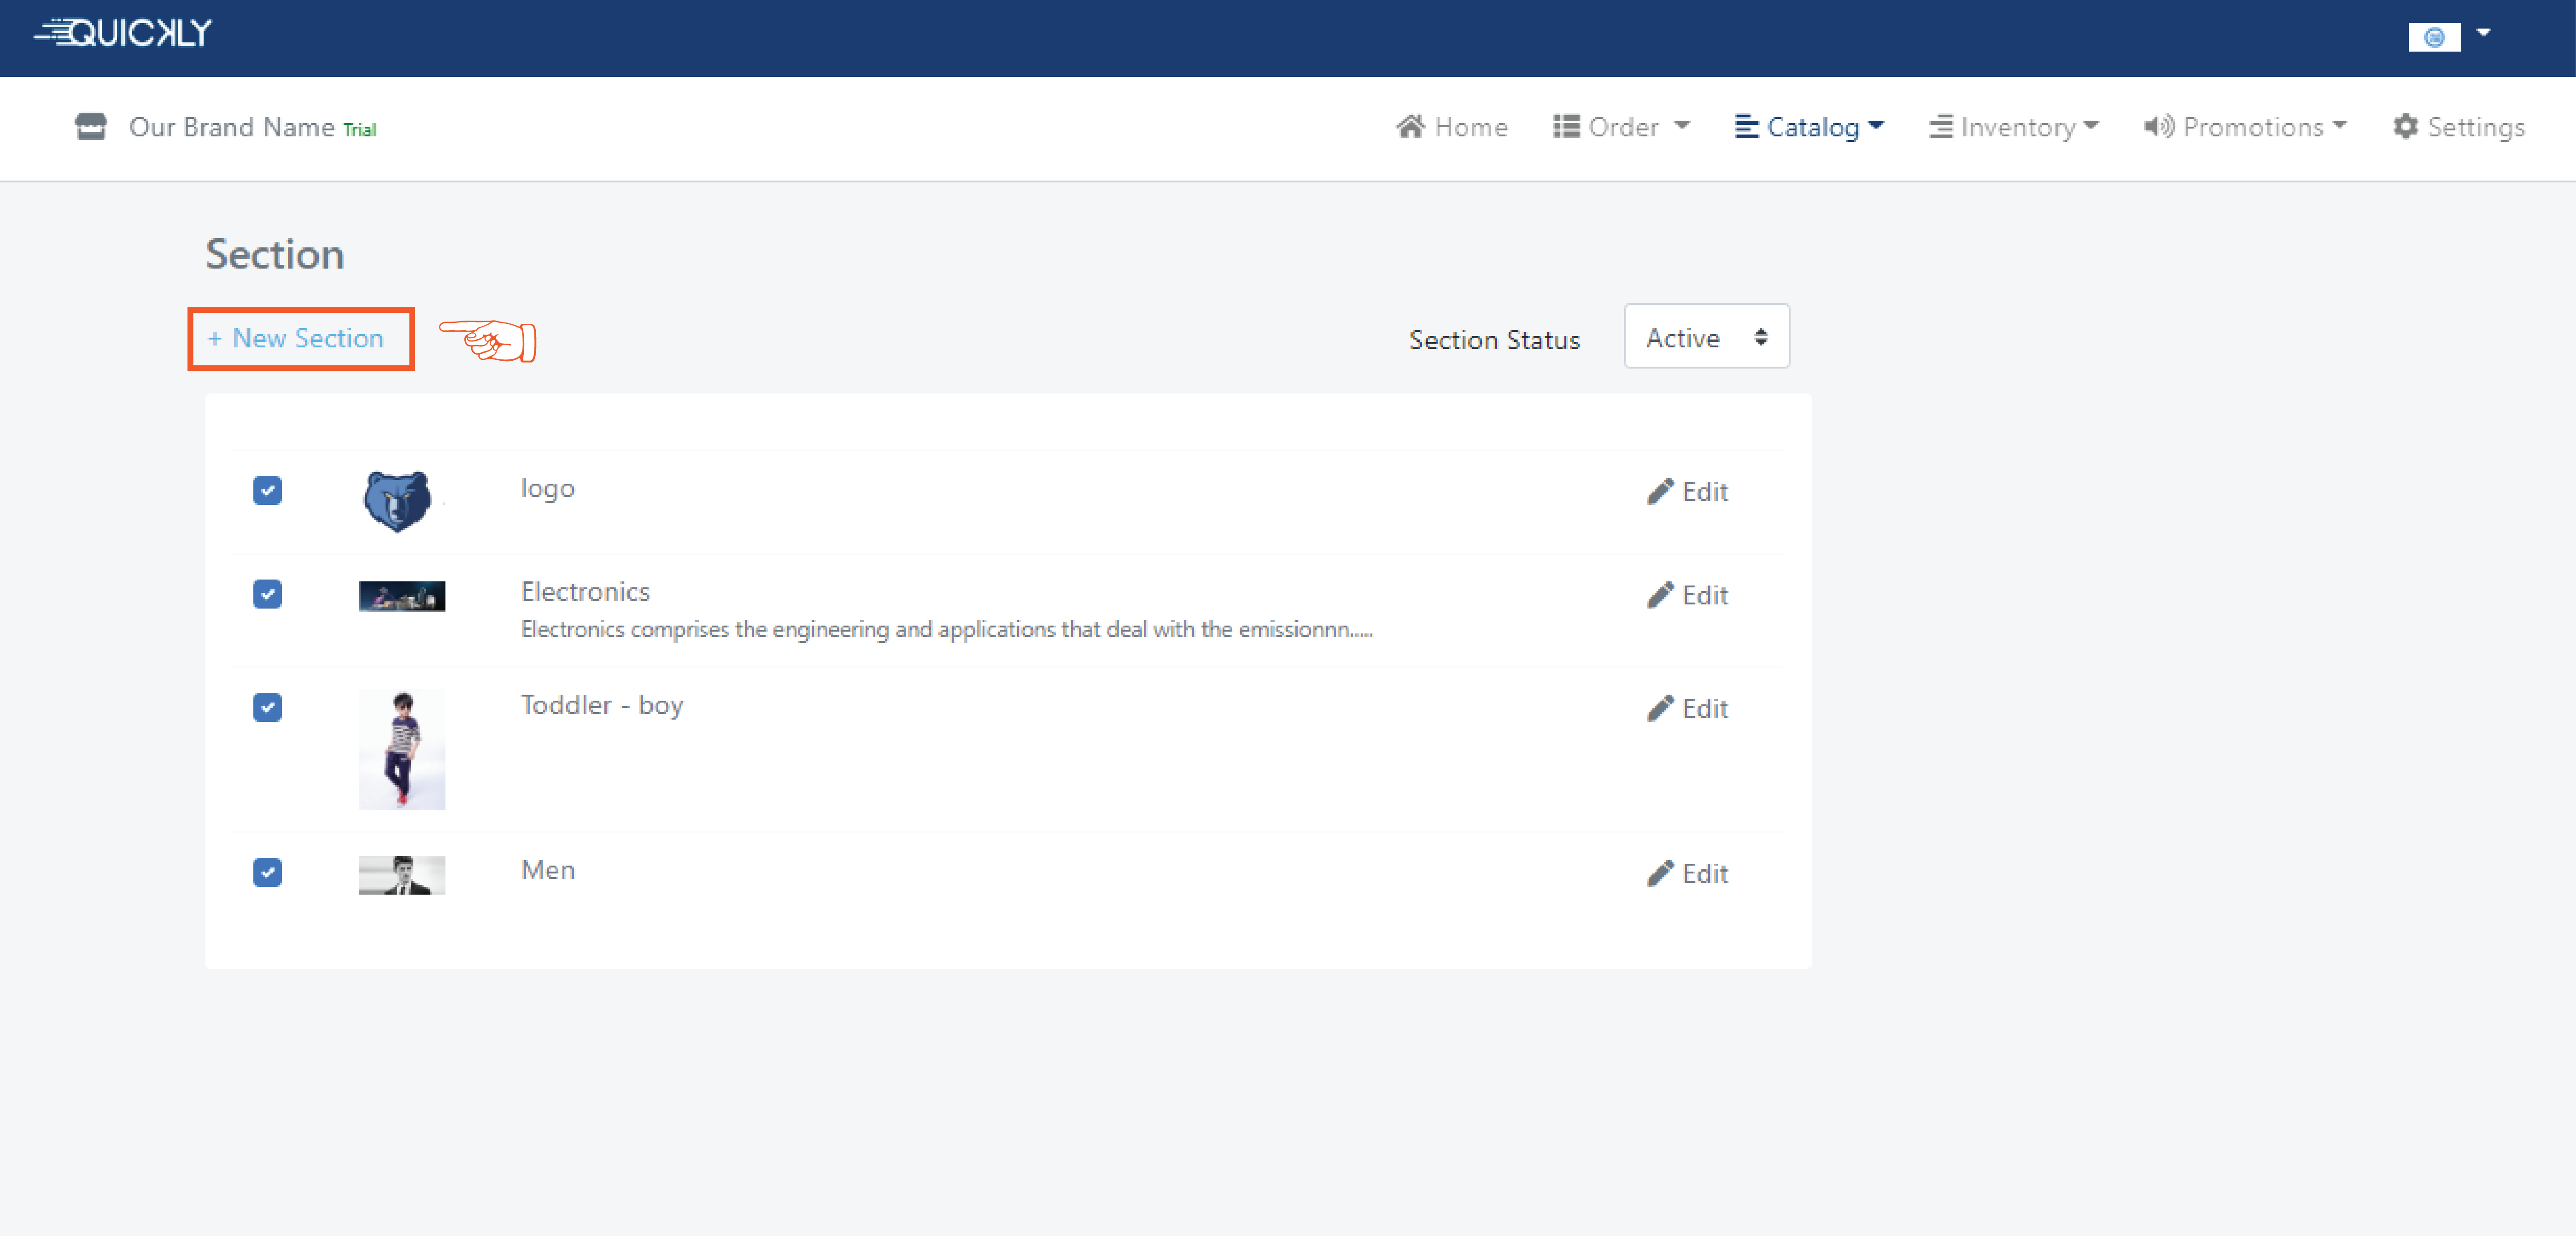Click the Quickly logo in header

tap(123, 33)
